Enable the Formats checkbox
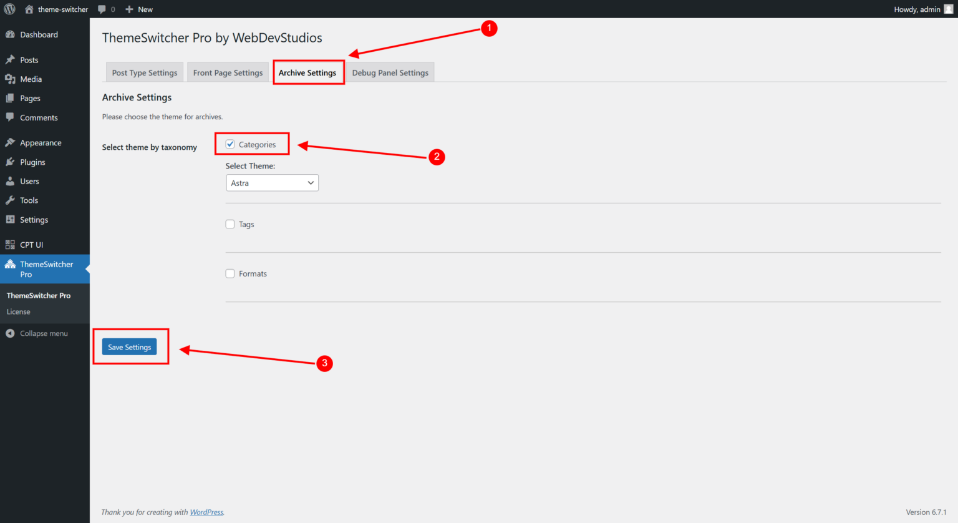Image resolution: width=958 pixels, height=523 pixels. click(230, 273)
